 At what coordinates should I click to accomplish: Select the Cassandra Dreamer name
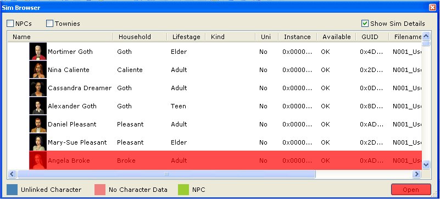80,88
